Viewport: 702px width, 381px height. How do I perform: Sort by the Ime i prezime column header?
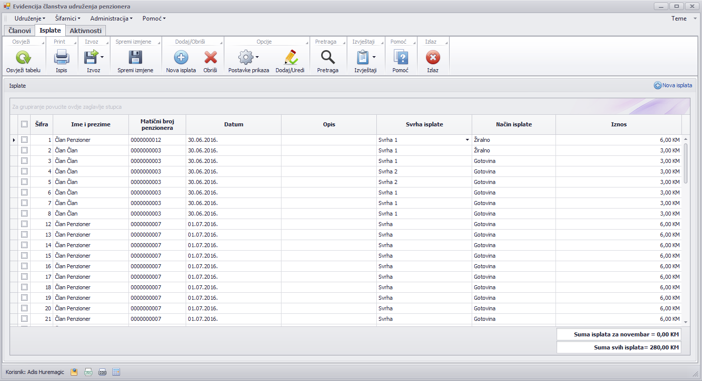point(91,124)
